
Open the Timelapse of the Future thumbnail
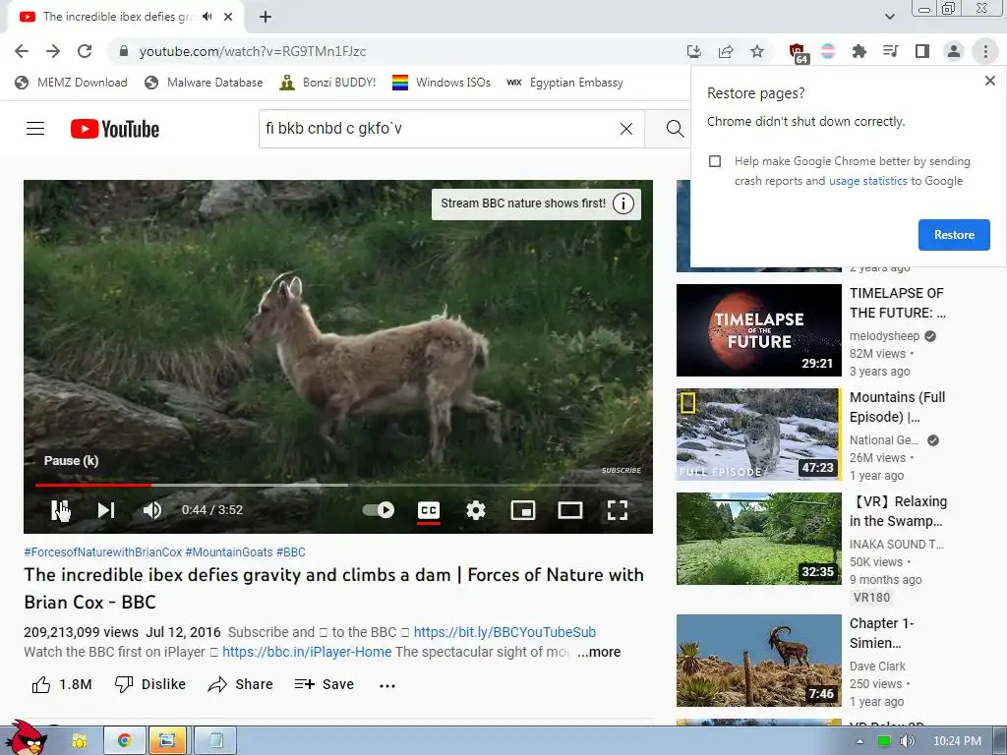pyautogui.click(x=758, y=330)
